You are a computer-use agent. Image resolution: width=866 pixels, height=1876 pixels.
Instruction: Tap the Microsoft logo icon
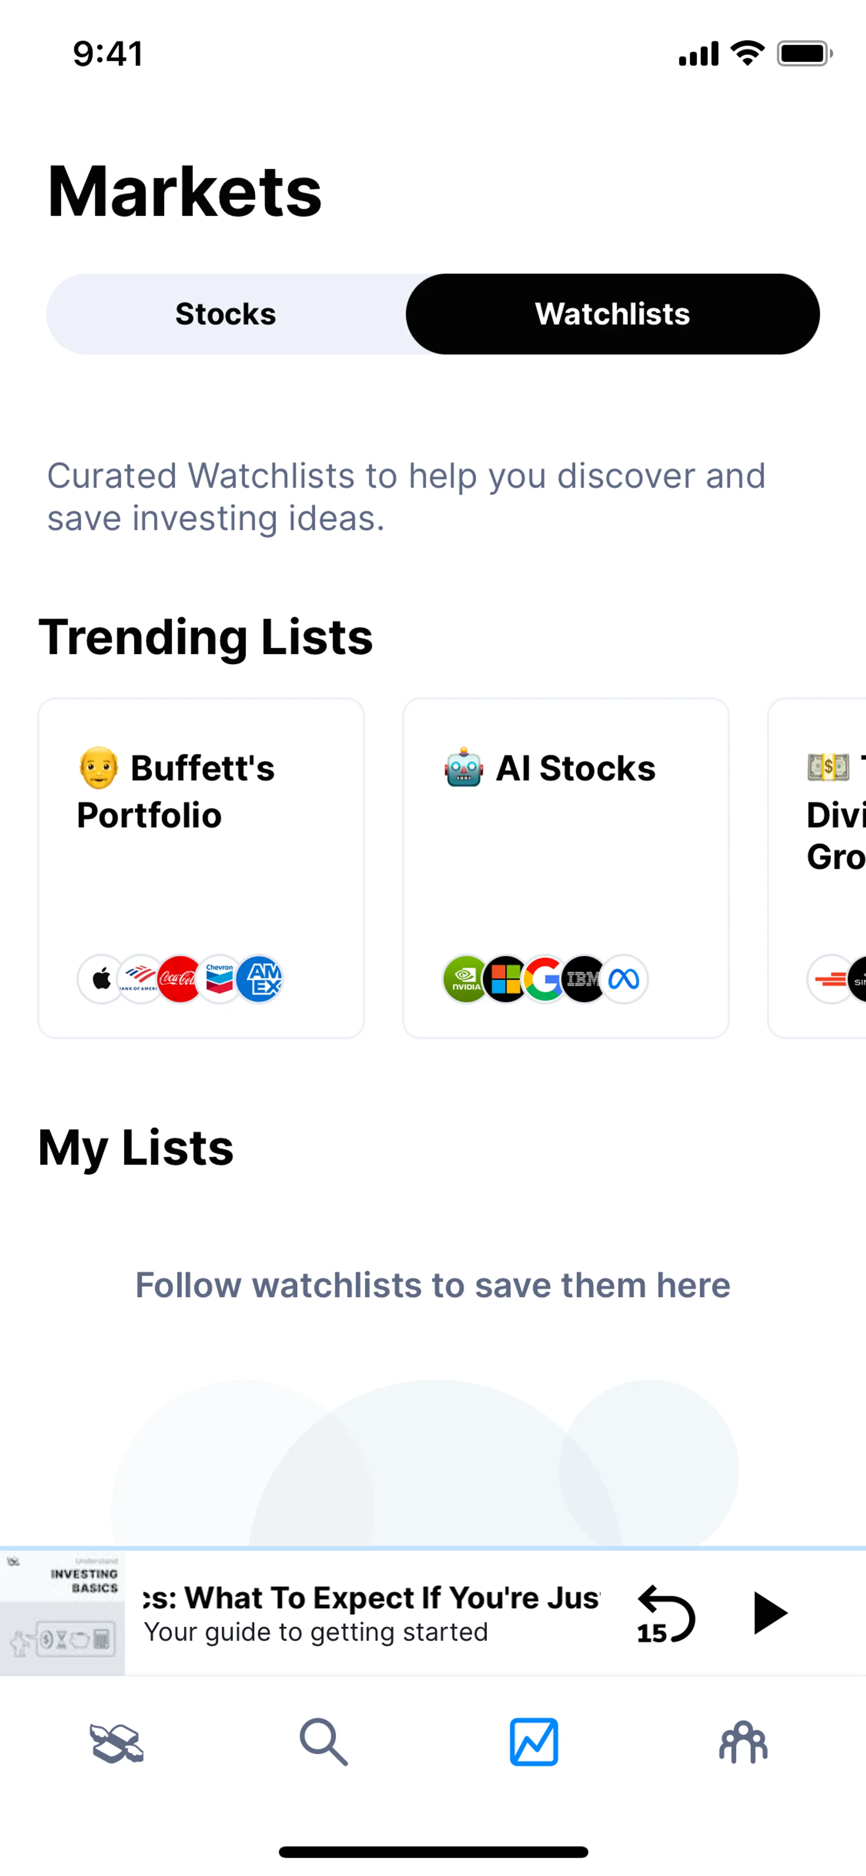coord(505,979)
